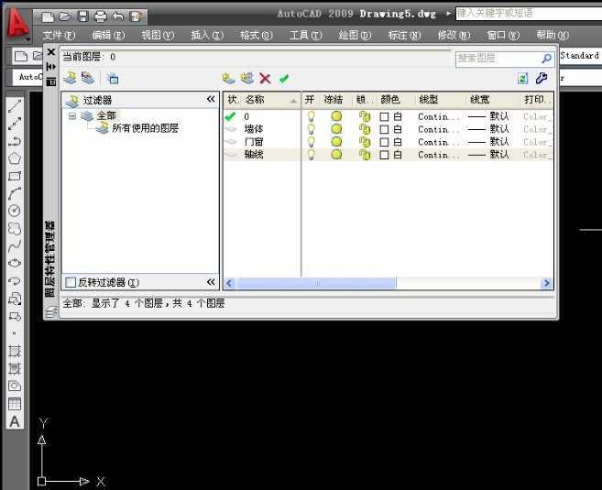Collapse the 全部 filter tree node
602x490 pixels.
[72, 115]
